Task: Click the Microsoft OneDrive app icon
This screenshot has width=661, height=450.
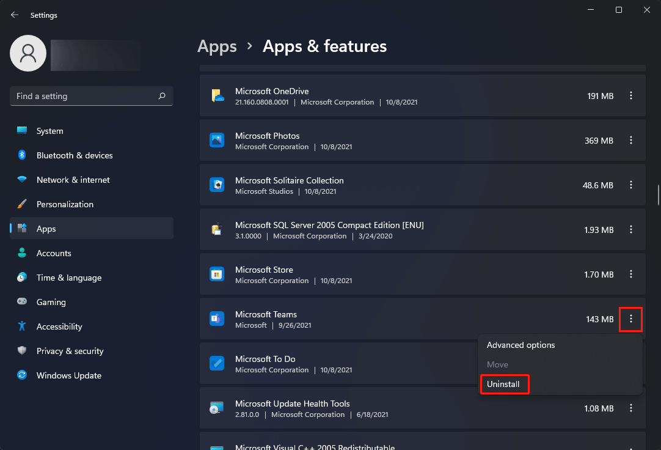Action: pos(217,96)
